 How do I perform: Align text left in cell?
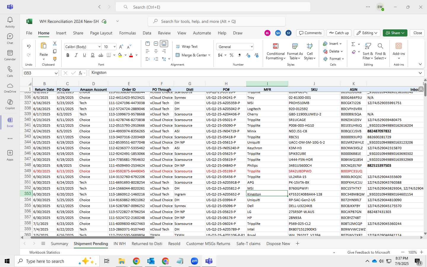coord(148,51)
